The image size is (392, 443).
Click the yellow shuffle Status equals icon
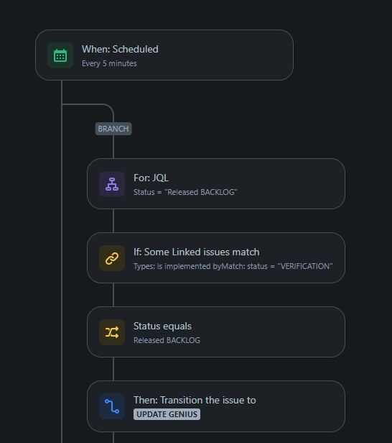point(112,332)
